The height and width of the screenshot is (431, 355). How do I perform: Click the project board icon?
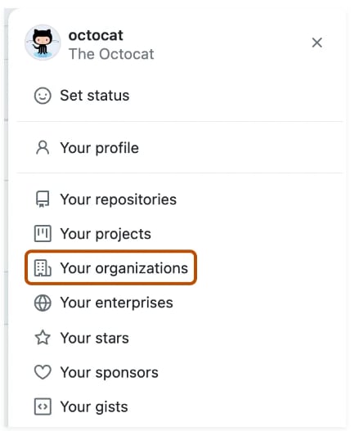[43, 234]
